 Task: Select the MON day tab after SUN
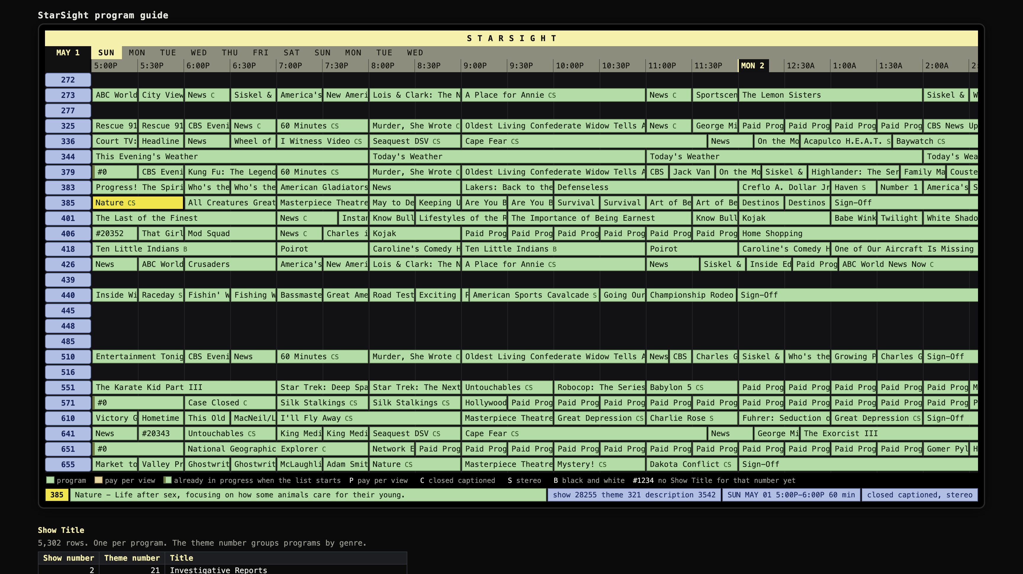click(x=137, y=52)
